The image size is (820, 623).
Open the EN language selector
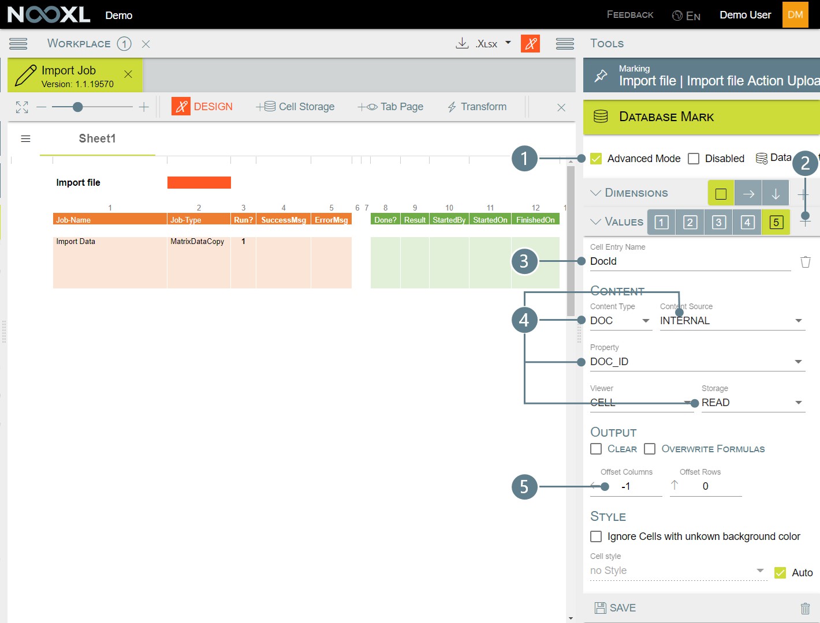[687, 16]
